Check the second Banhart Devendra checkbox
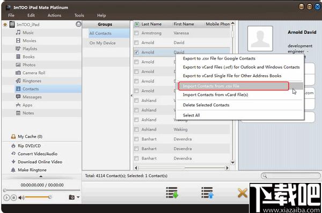322x213 pixels. click(x=136, y=149)
